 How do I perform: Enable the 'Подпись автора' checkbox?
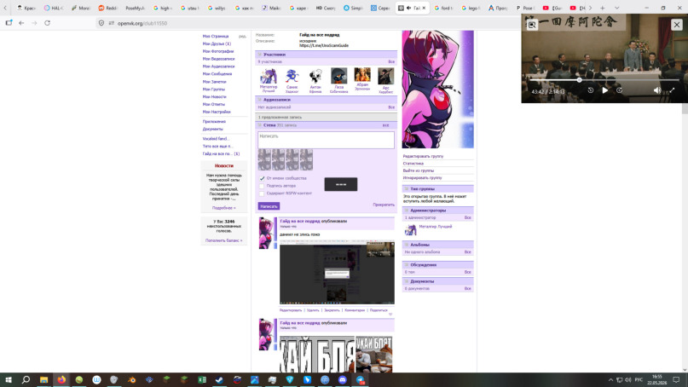pos(262,186)
